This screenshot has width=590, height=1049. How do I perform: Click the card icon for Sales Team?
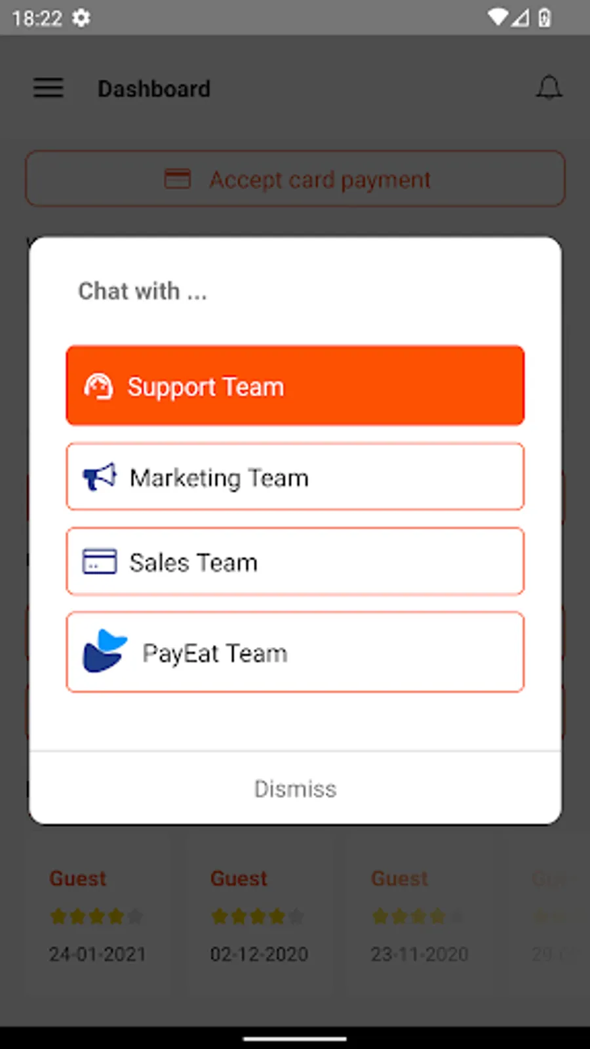tap(100, 562)
